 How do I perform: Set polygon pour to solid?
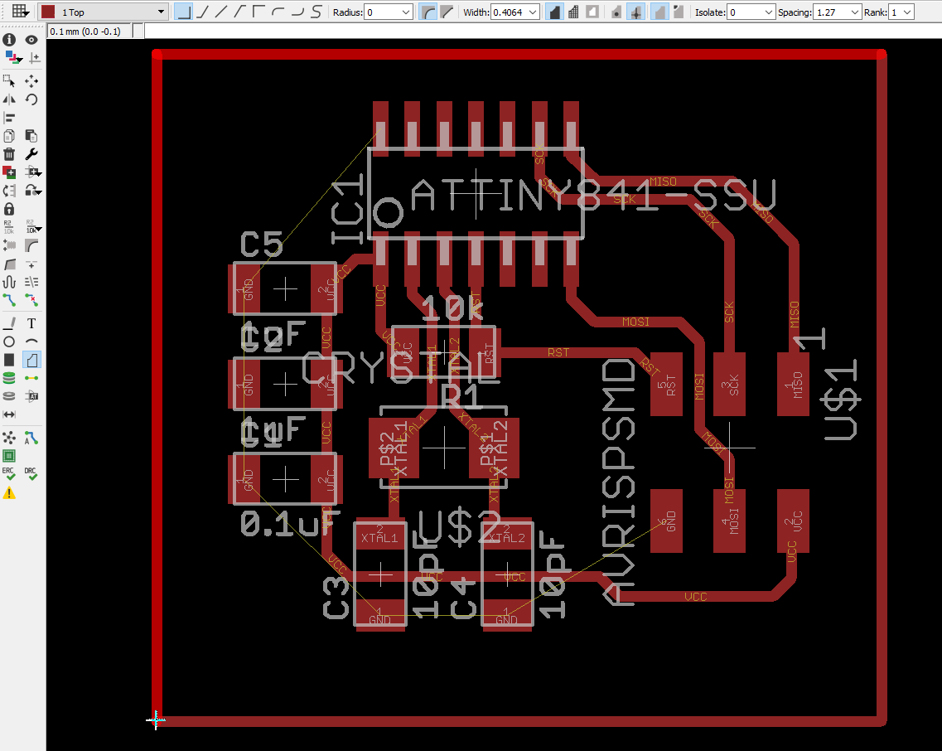554,12
